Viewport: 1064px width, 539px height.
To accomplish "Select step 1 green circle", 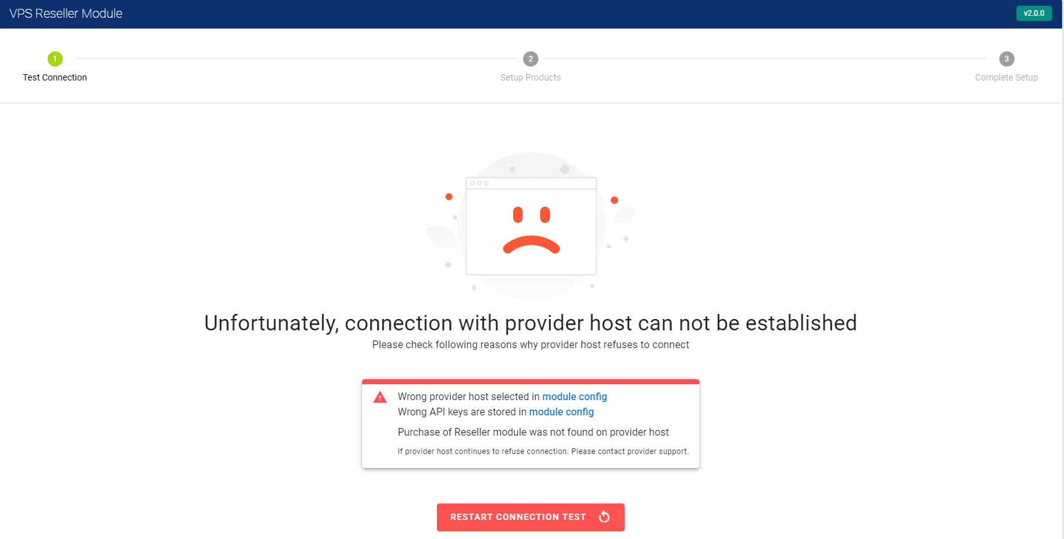I will (55, 59).
